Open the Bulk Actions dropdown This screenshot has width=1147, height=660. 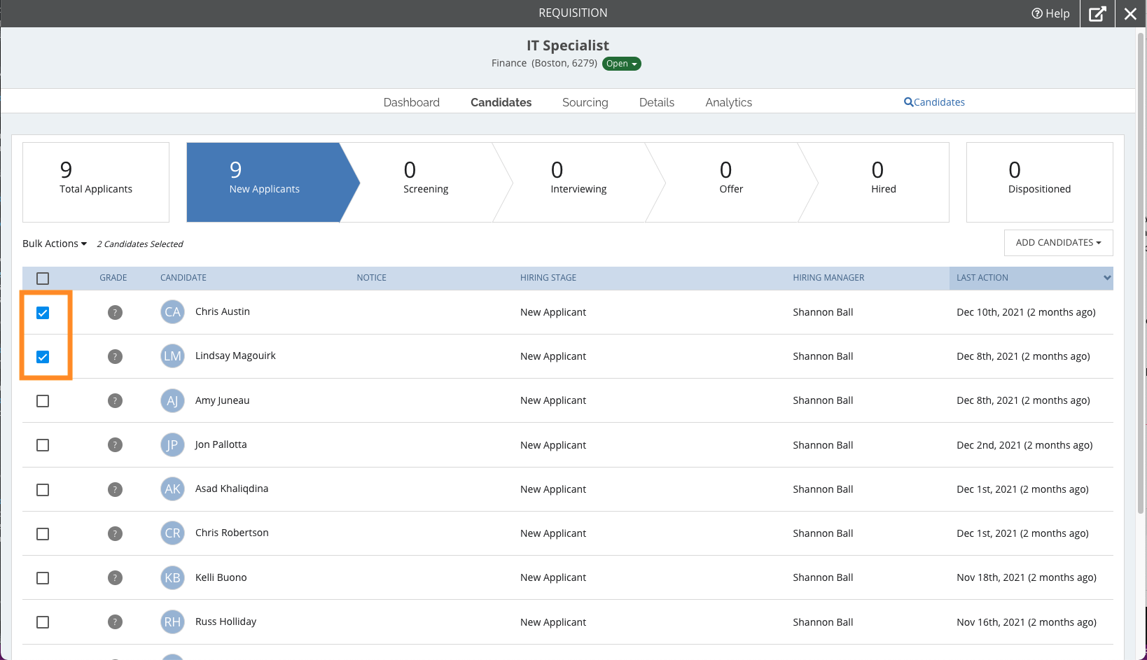(55, 244)
